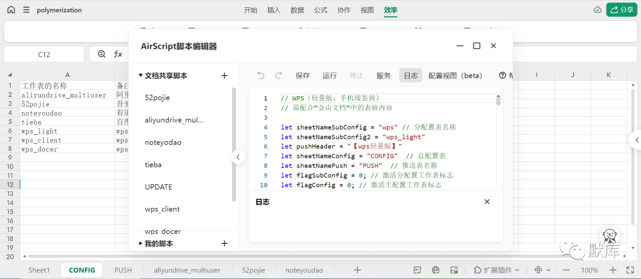Click the globe status icon with checkmark
Viewport: 641px width, 279px height.
coord(436,270)
